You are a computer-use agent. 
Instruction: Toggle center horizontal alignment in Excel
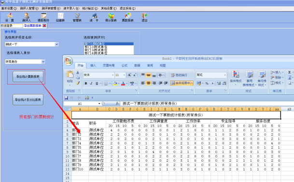(148, 83)
